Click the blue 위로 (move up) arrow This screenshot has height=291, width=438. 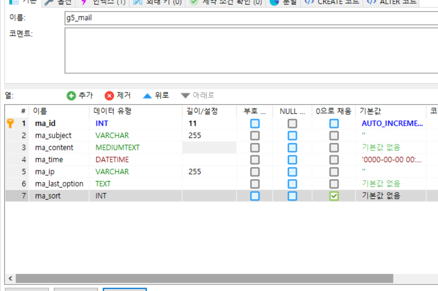point(147,96)
